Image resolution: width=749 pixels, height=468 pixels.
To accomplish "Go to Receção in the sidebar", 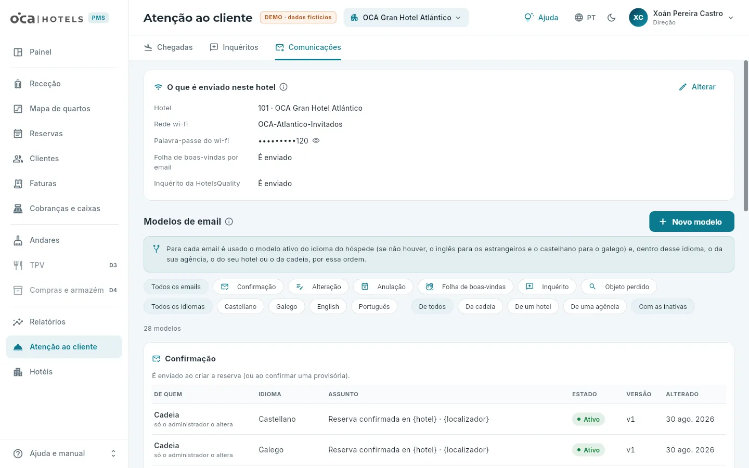I will pyautogui.click(x=64, y=84).
